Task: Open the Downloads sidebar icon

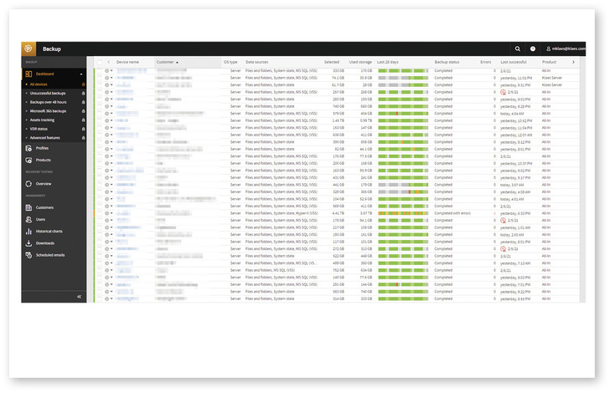Action: 28,242
